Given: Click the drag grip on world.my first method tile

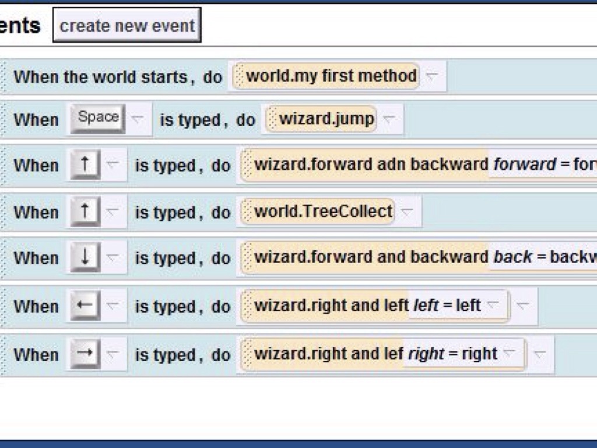Looking at the screenshot, I should pyautogui.click(x=238, y=76).
